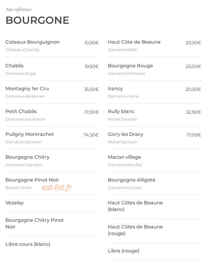The height and width of the screenshot is (271, 208).
Task: Select Puligny Montrachet wine
Action: [x=52, y=138]
